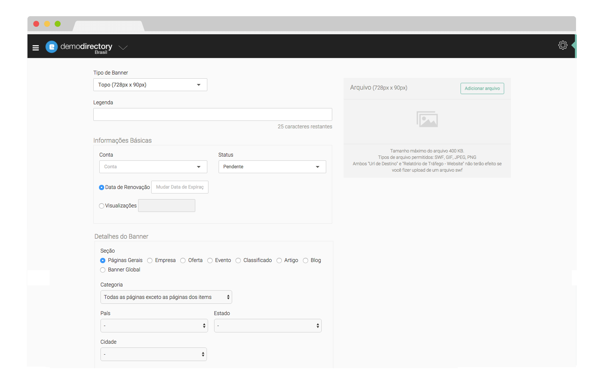Click the Adicionar arquivo button
This screenshot has width=602, height=387.
click(x=482, y=88)
